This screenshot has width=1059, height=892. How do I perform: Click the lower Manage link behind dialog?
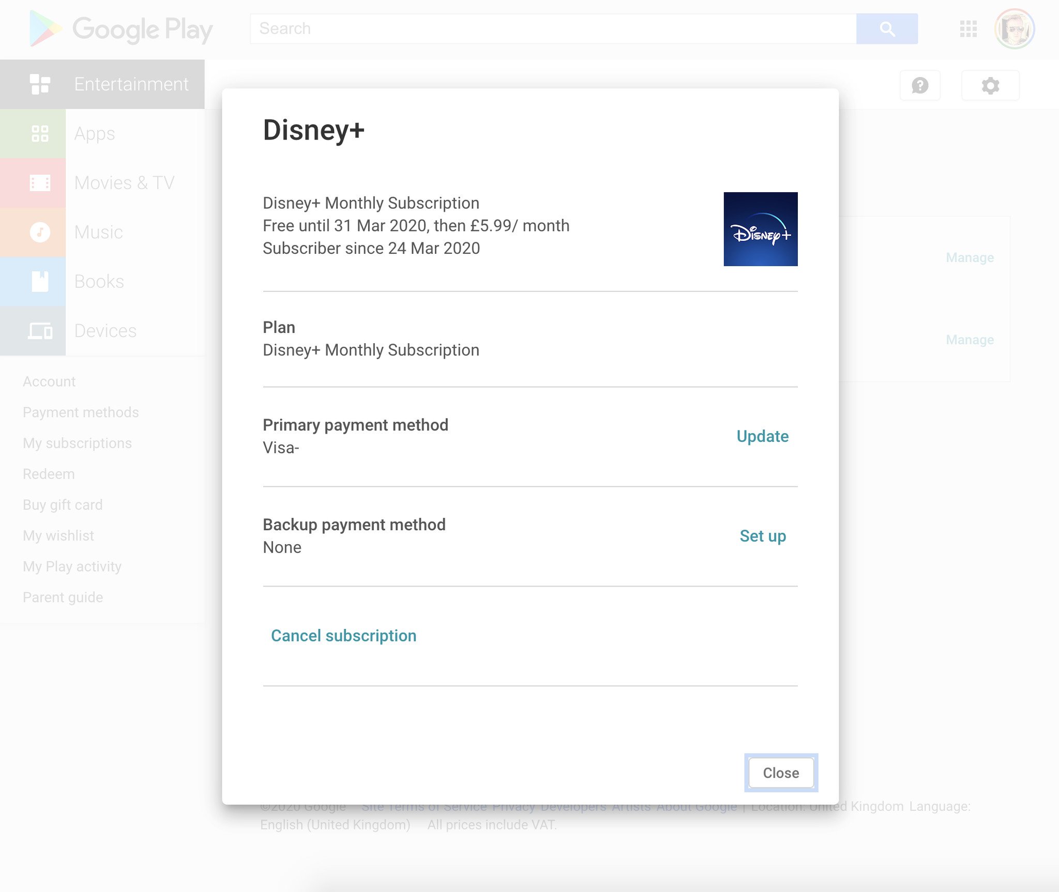(970, 340)
